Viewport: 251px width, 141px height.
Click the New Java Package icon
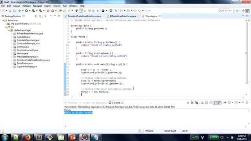[48, 11]
